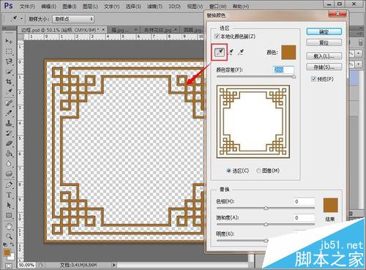
Task: Select the Eyedropper in Replace Color dialog
Action: tap(220, 52)
